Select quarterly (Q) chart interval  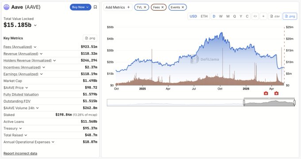click(235, 16)
